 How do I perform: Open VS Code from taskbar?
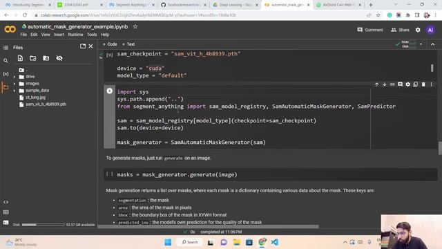[275, 242]
